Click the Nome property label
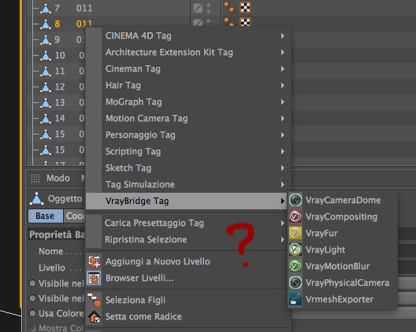Viewport: 416px width, 332px height. 51,251
